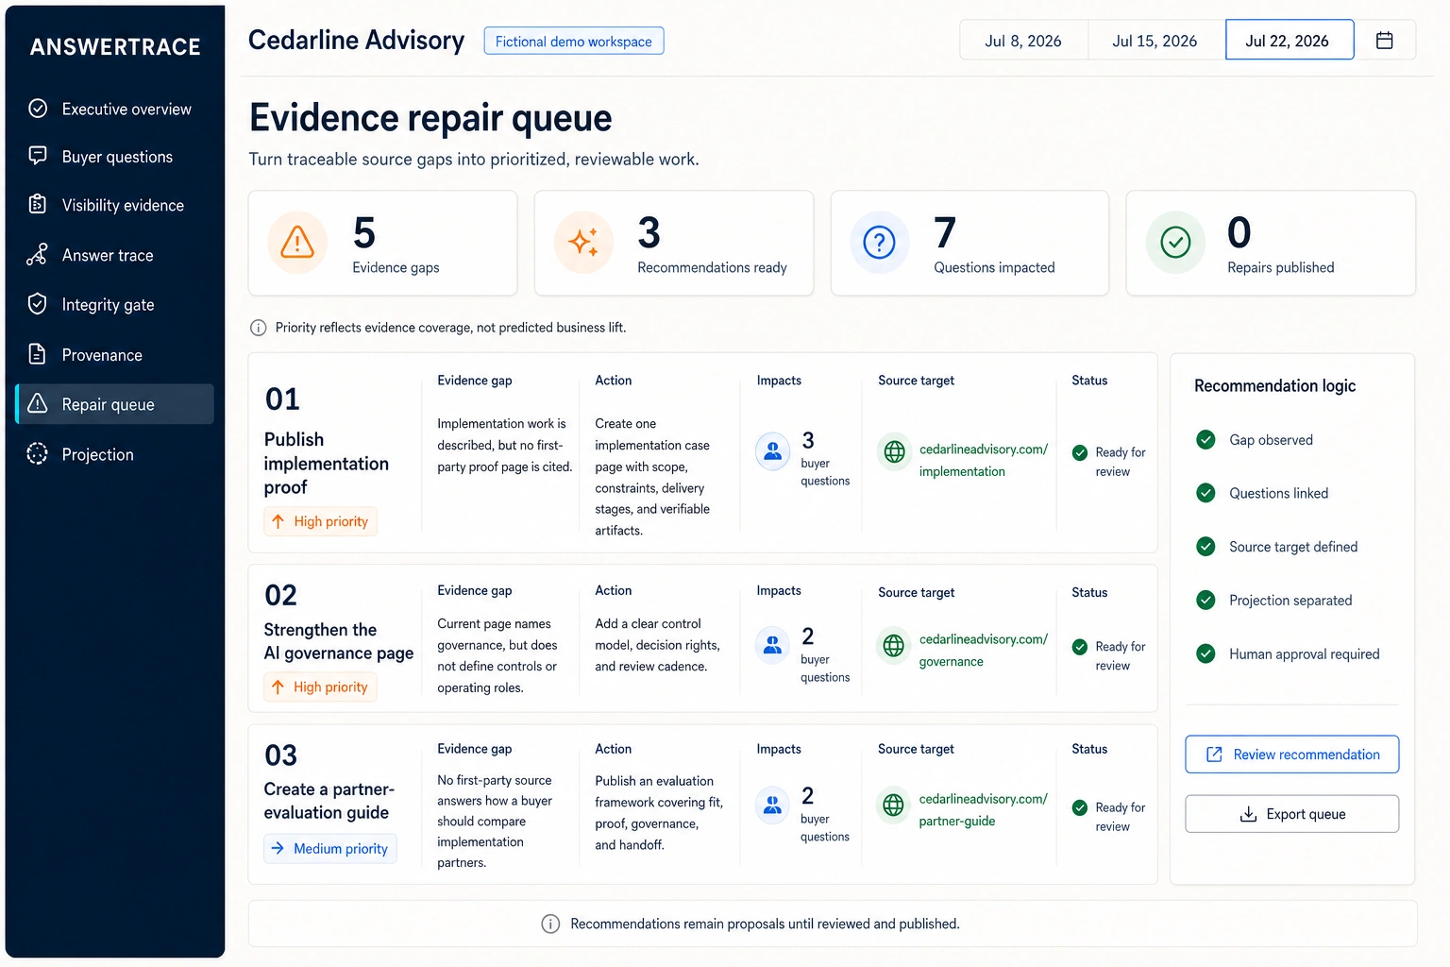Click the Human approval required check indicator
The width and height of the screenshot is (1450, 967).
point(1206,653)
